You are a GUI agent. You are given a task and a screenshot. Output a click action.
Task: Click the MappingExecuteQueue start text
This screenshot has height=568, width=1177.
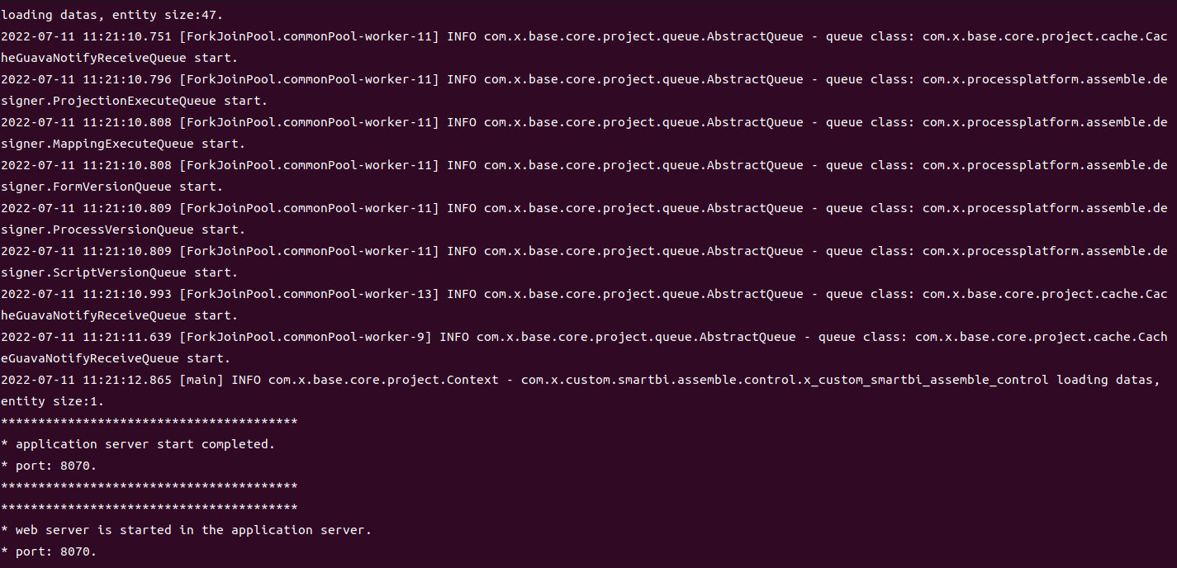click(x=116, y=144)
